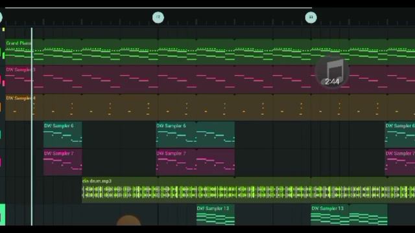Click the bar 33 timeline marker

click(311, 17)
